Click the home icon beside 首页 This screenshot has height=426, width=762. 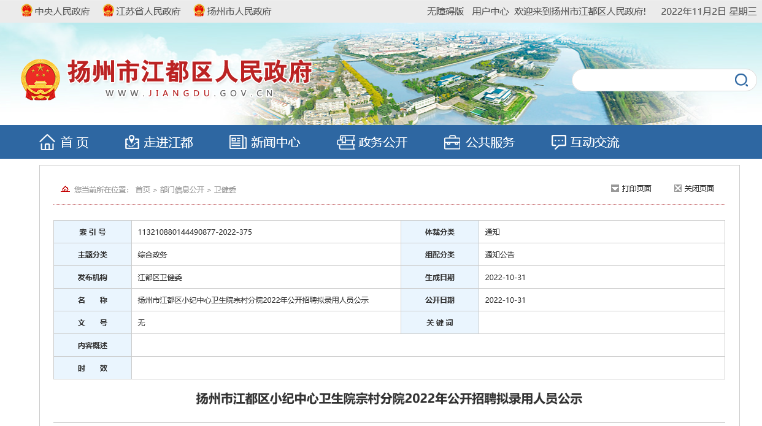(47, 142)
